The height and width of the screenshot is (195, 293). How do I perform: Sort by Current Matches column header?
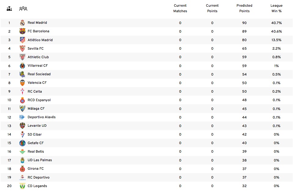pyautogui.click(x=180, y=8)
